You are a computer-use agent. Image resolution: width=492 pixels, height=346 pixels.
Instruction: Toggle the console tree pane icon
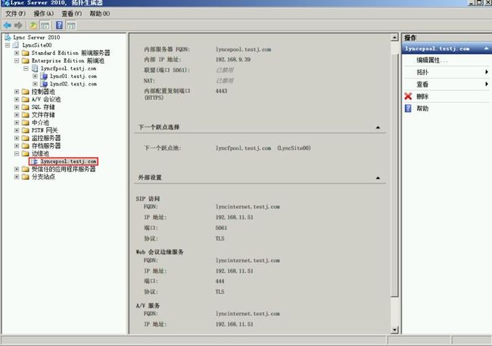pyautogui.click(x=45, y=26)
